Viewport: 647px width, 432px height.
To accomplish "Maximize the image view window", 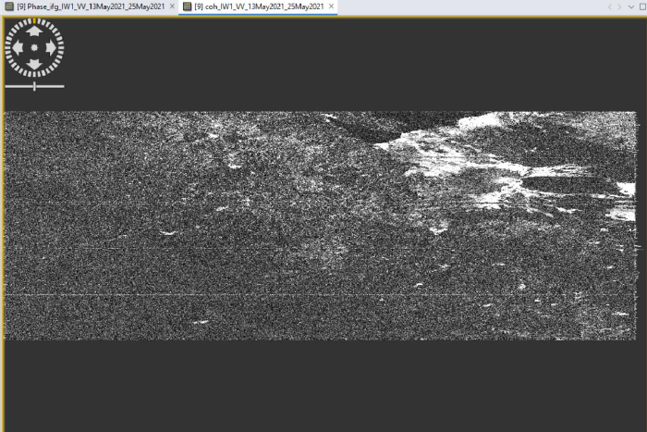I will click(x=640, y=6).
